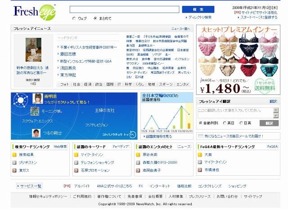
Task: Expand the サービス一覧 button
Action: [29, 186]
